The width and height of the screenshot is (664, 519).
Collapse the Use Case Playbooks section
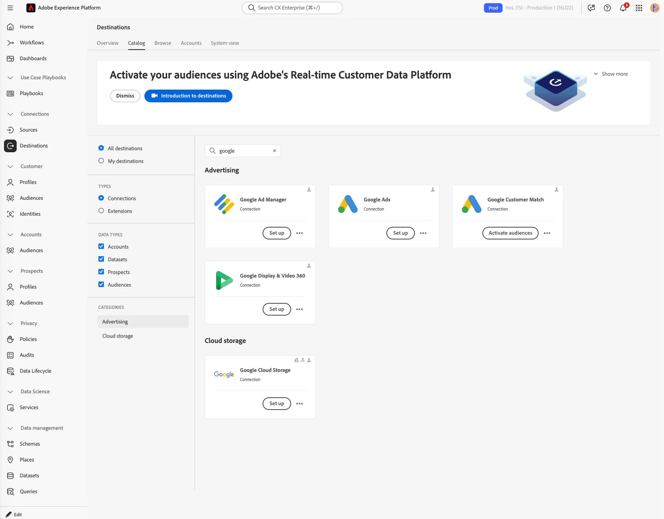click(10, 78)
